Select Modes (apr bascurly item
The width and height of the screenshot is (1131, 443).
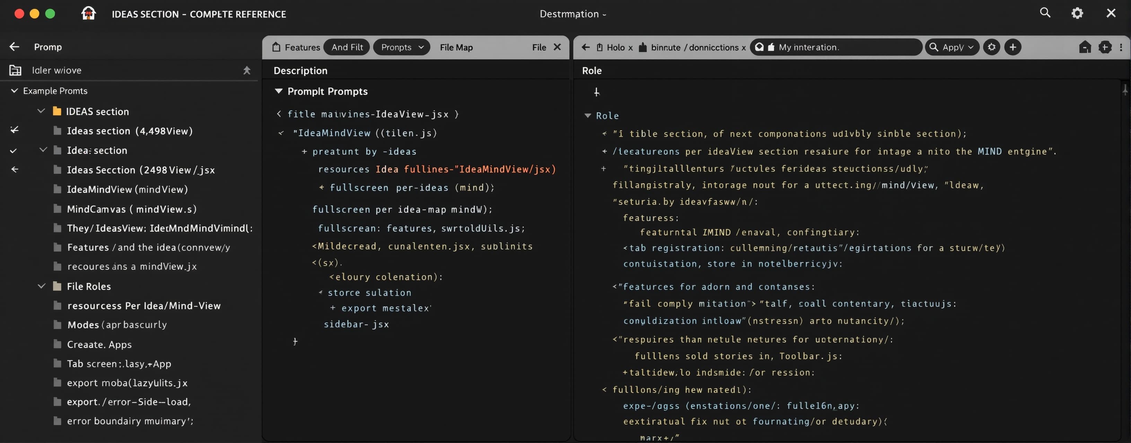pos(117,325)
